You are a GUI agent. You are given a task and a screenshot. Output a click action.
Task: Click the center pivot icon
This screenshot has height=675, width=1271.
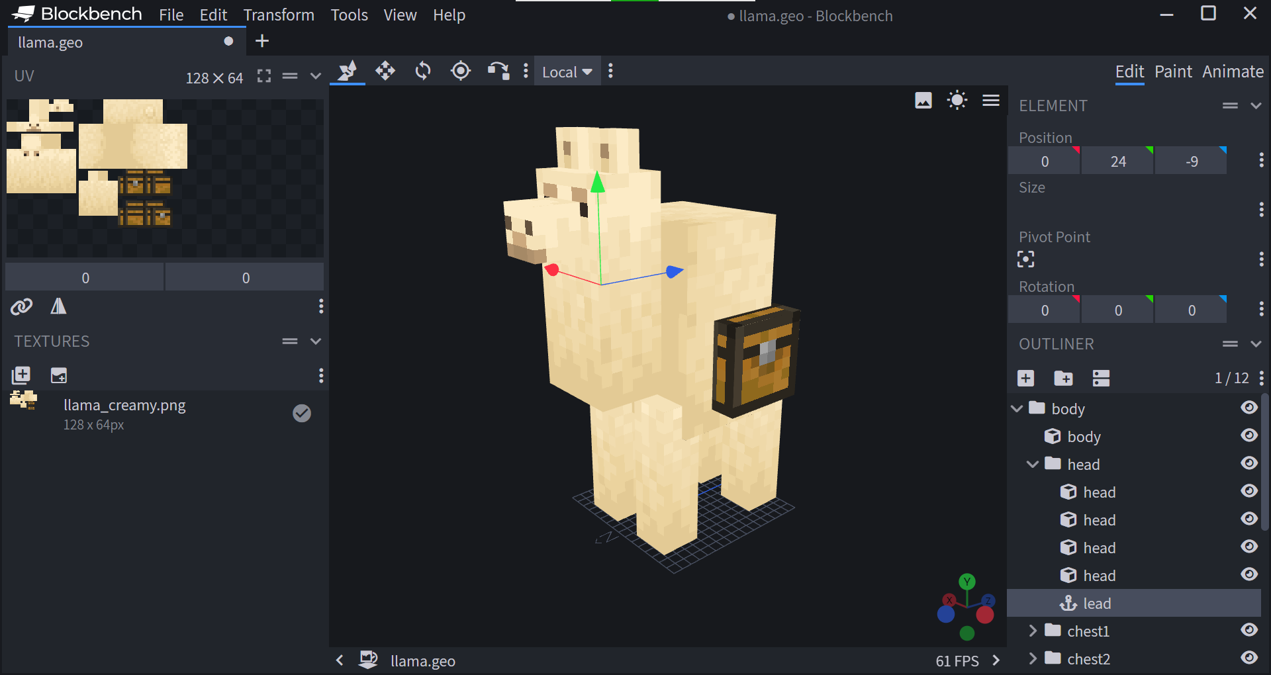tap(1025, 259)
